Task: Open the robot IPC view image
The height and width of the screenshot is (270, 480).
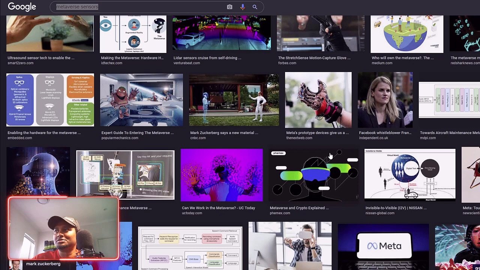Action: (125, 175)
